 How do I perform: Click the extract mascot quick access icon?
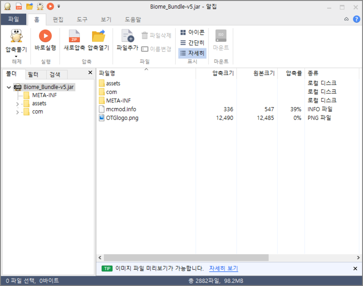click(40, 7)
